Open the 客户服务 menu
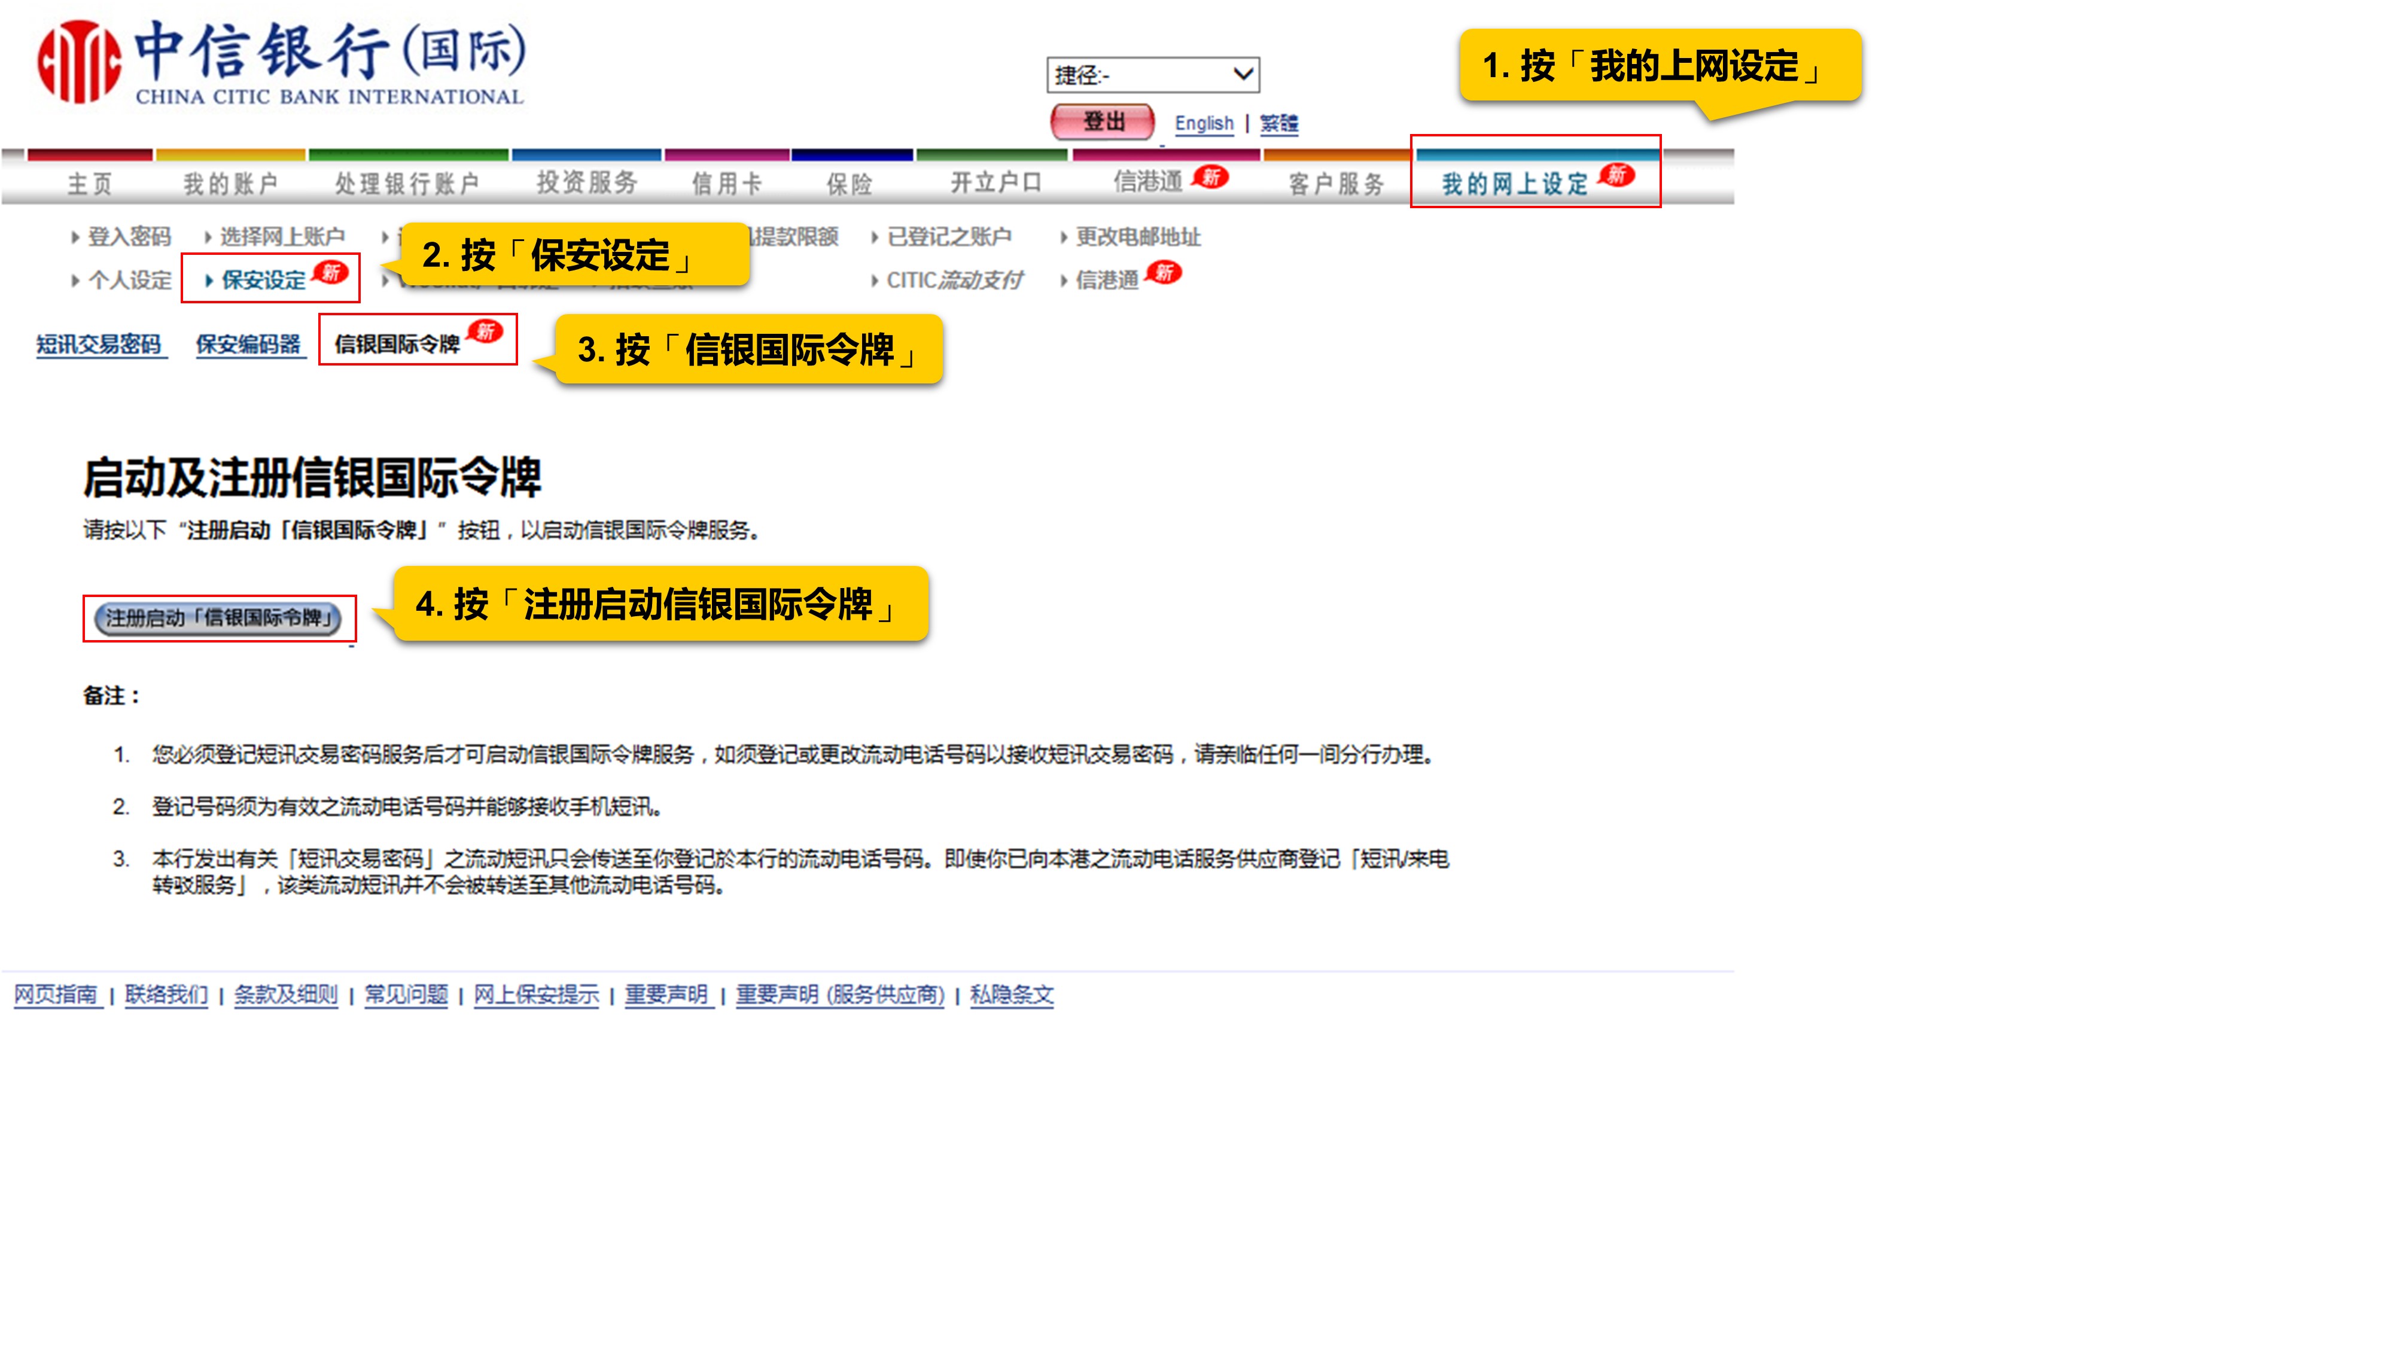This screenshot has width=2393, height=1346. point(1336,183)
